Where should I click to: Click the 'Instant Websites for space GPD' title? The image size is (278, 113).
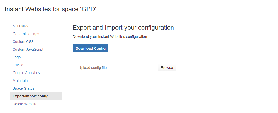tap(50, 9)
